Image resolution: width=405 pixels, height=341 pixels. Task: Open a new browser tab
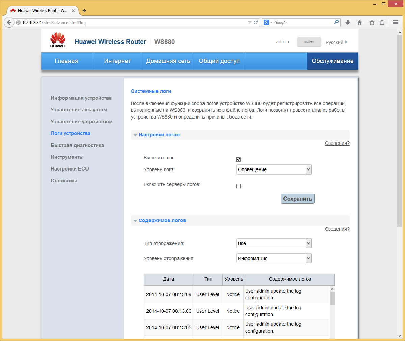click(84, 11)
